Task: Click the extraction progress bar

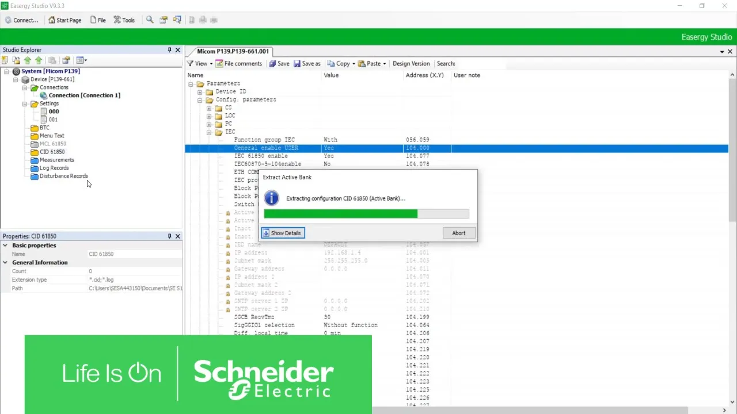Action: coord(366,214)
